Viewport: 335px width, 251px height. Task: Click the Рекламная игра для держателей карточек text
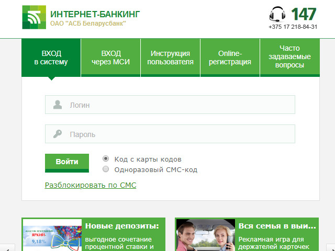pyautogui.click(x=274, y=243)
